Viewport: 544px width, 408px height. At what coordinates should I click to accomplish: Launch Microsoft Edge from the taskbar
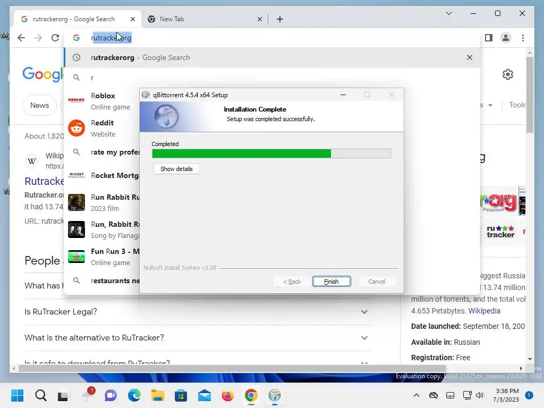[x=134, y=395]
